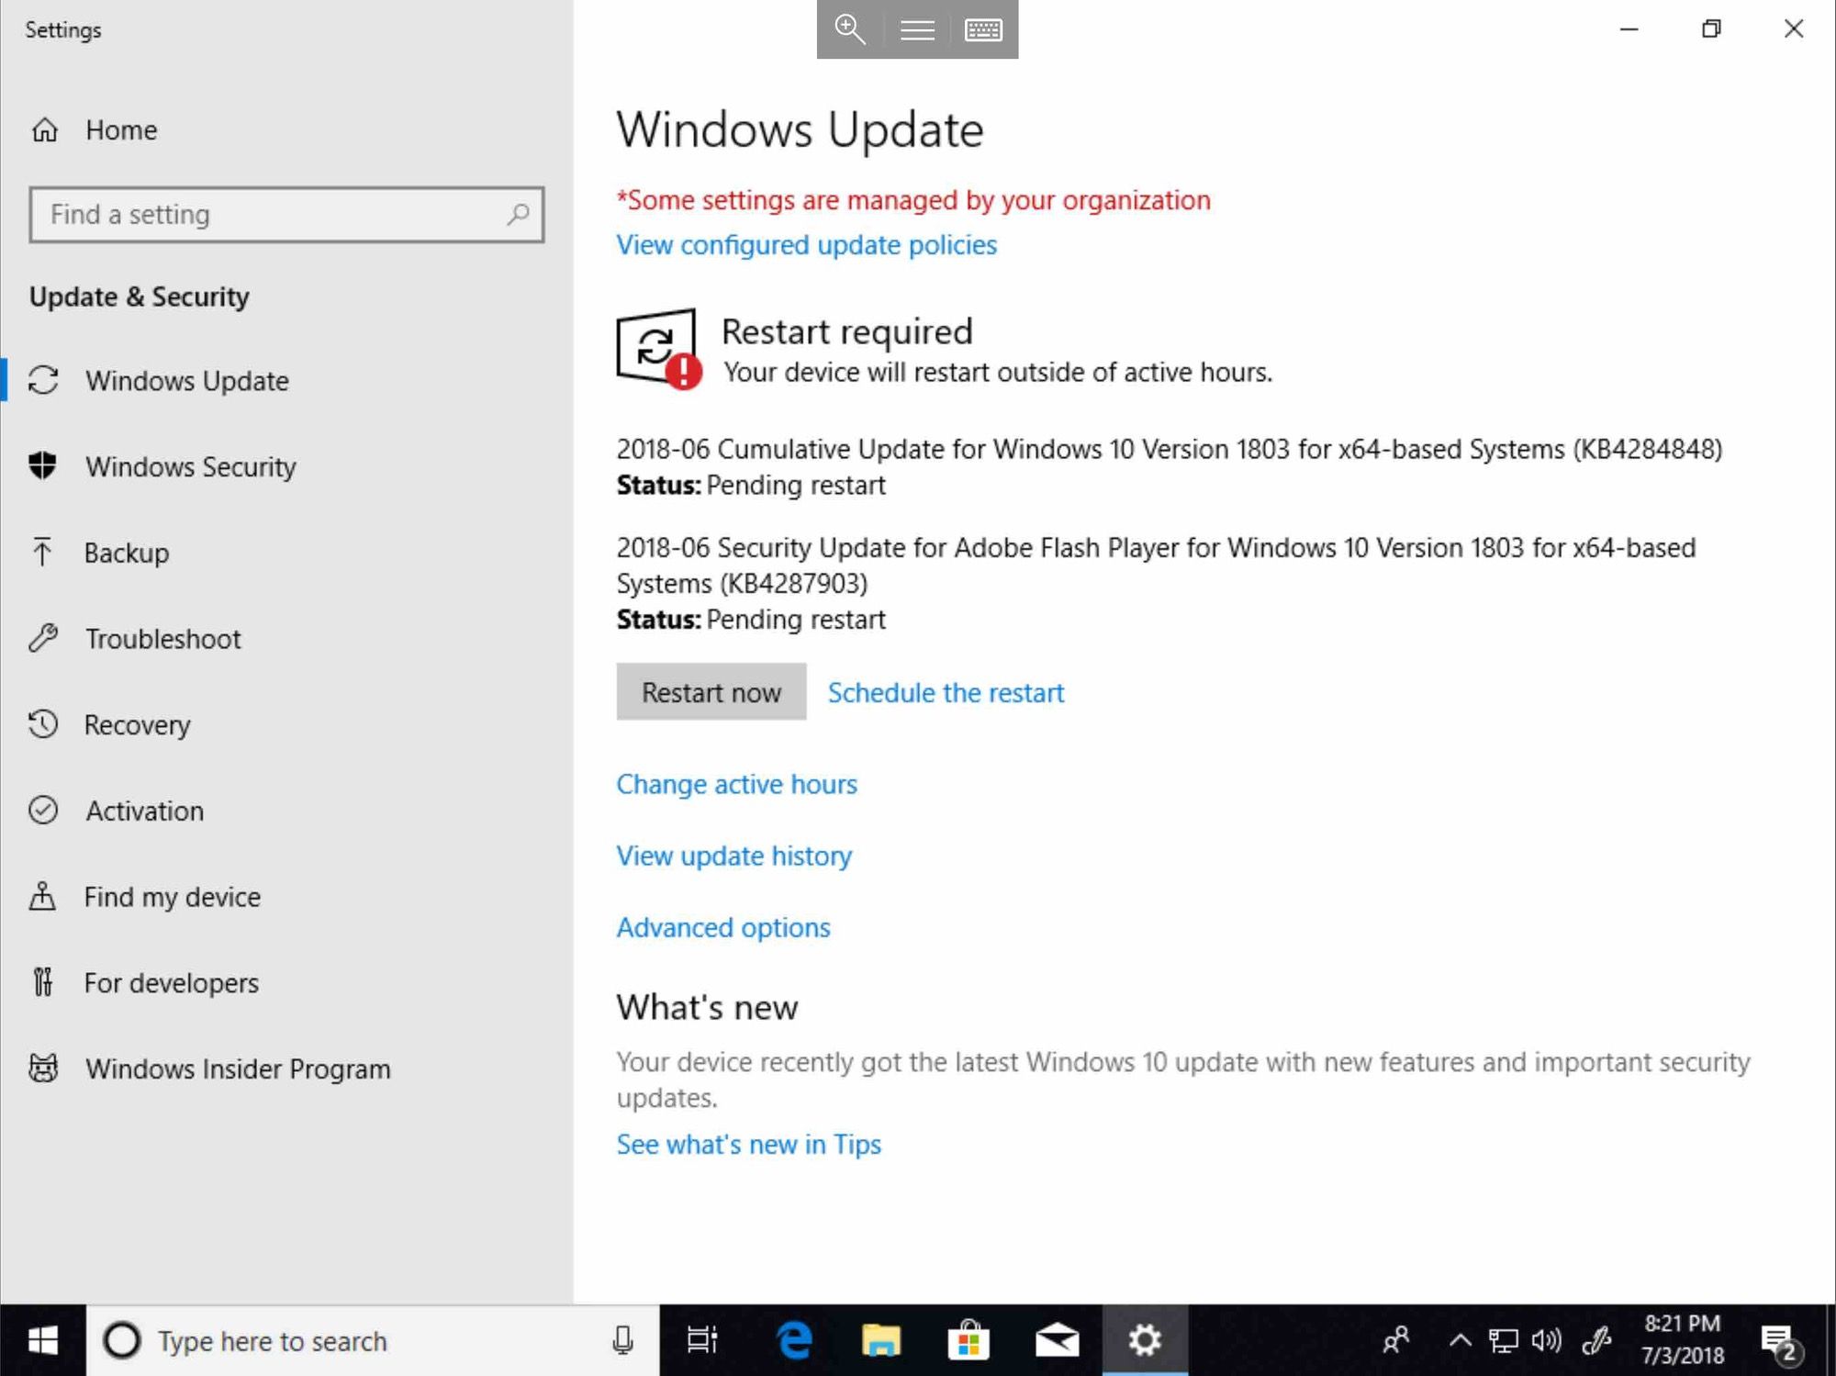
Task: Open the People icon in system tray
Action: tap(1396, 1341)
